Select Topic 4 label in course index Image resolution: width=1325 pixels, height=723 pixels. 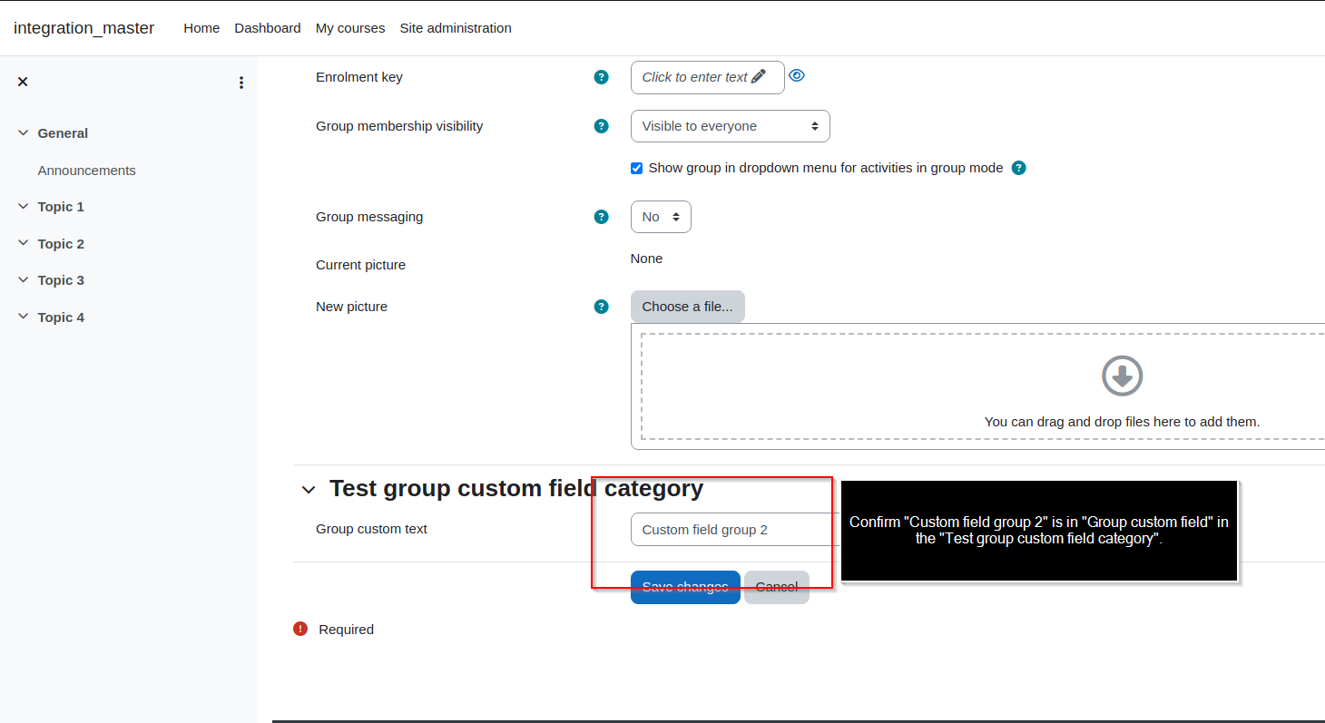click(x=61, y=318)
